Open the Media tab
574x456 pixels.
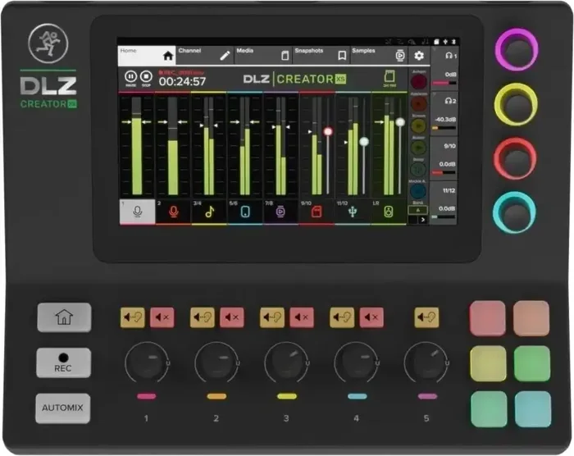click(263, 55)
